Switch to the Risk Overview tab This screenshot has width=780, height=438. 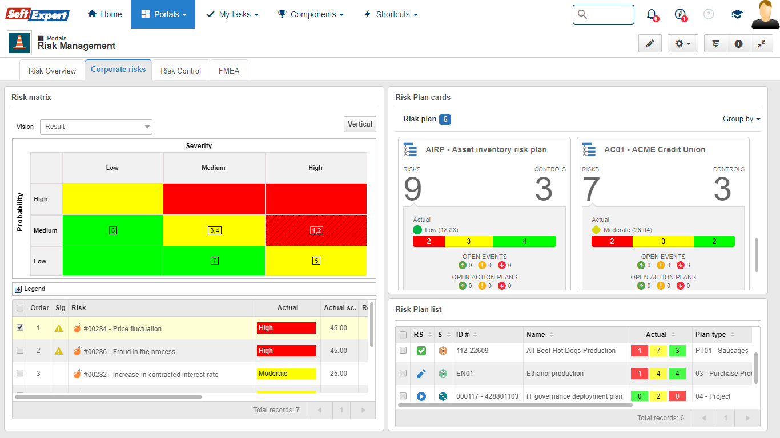[52, 71]
